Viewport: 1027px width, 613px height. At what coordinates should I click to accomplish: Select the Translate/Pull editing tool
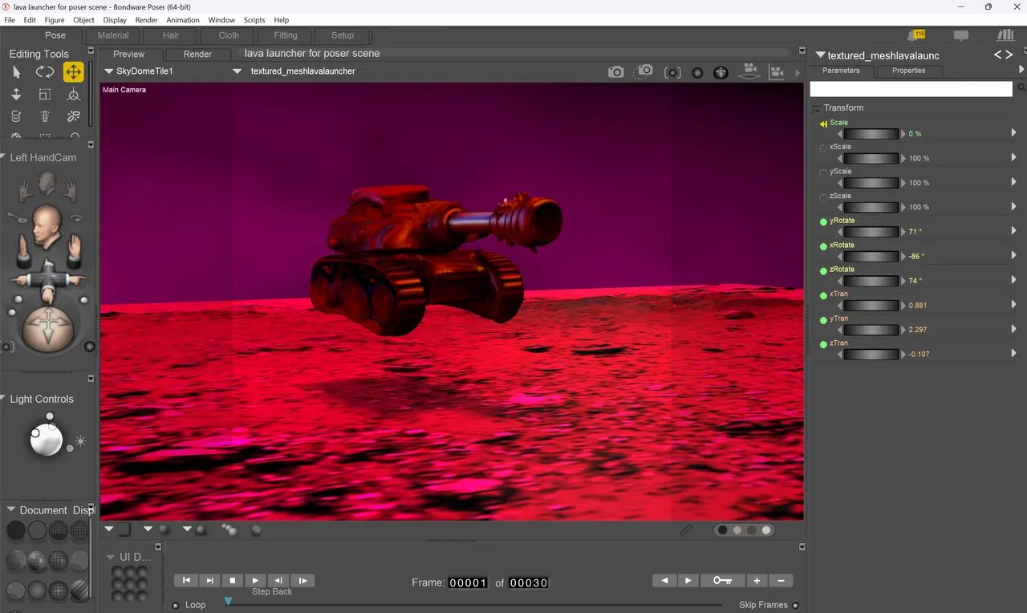pyautogui.click(x=73, y=72)
